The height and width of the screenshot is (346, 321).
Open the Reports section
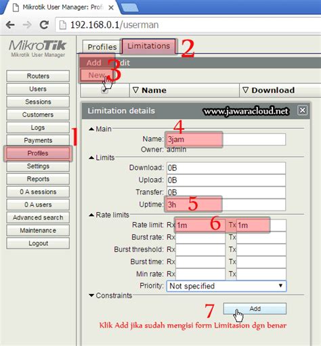(x=38, y=179)
